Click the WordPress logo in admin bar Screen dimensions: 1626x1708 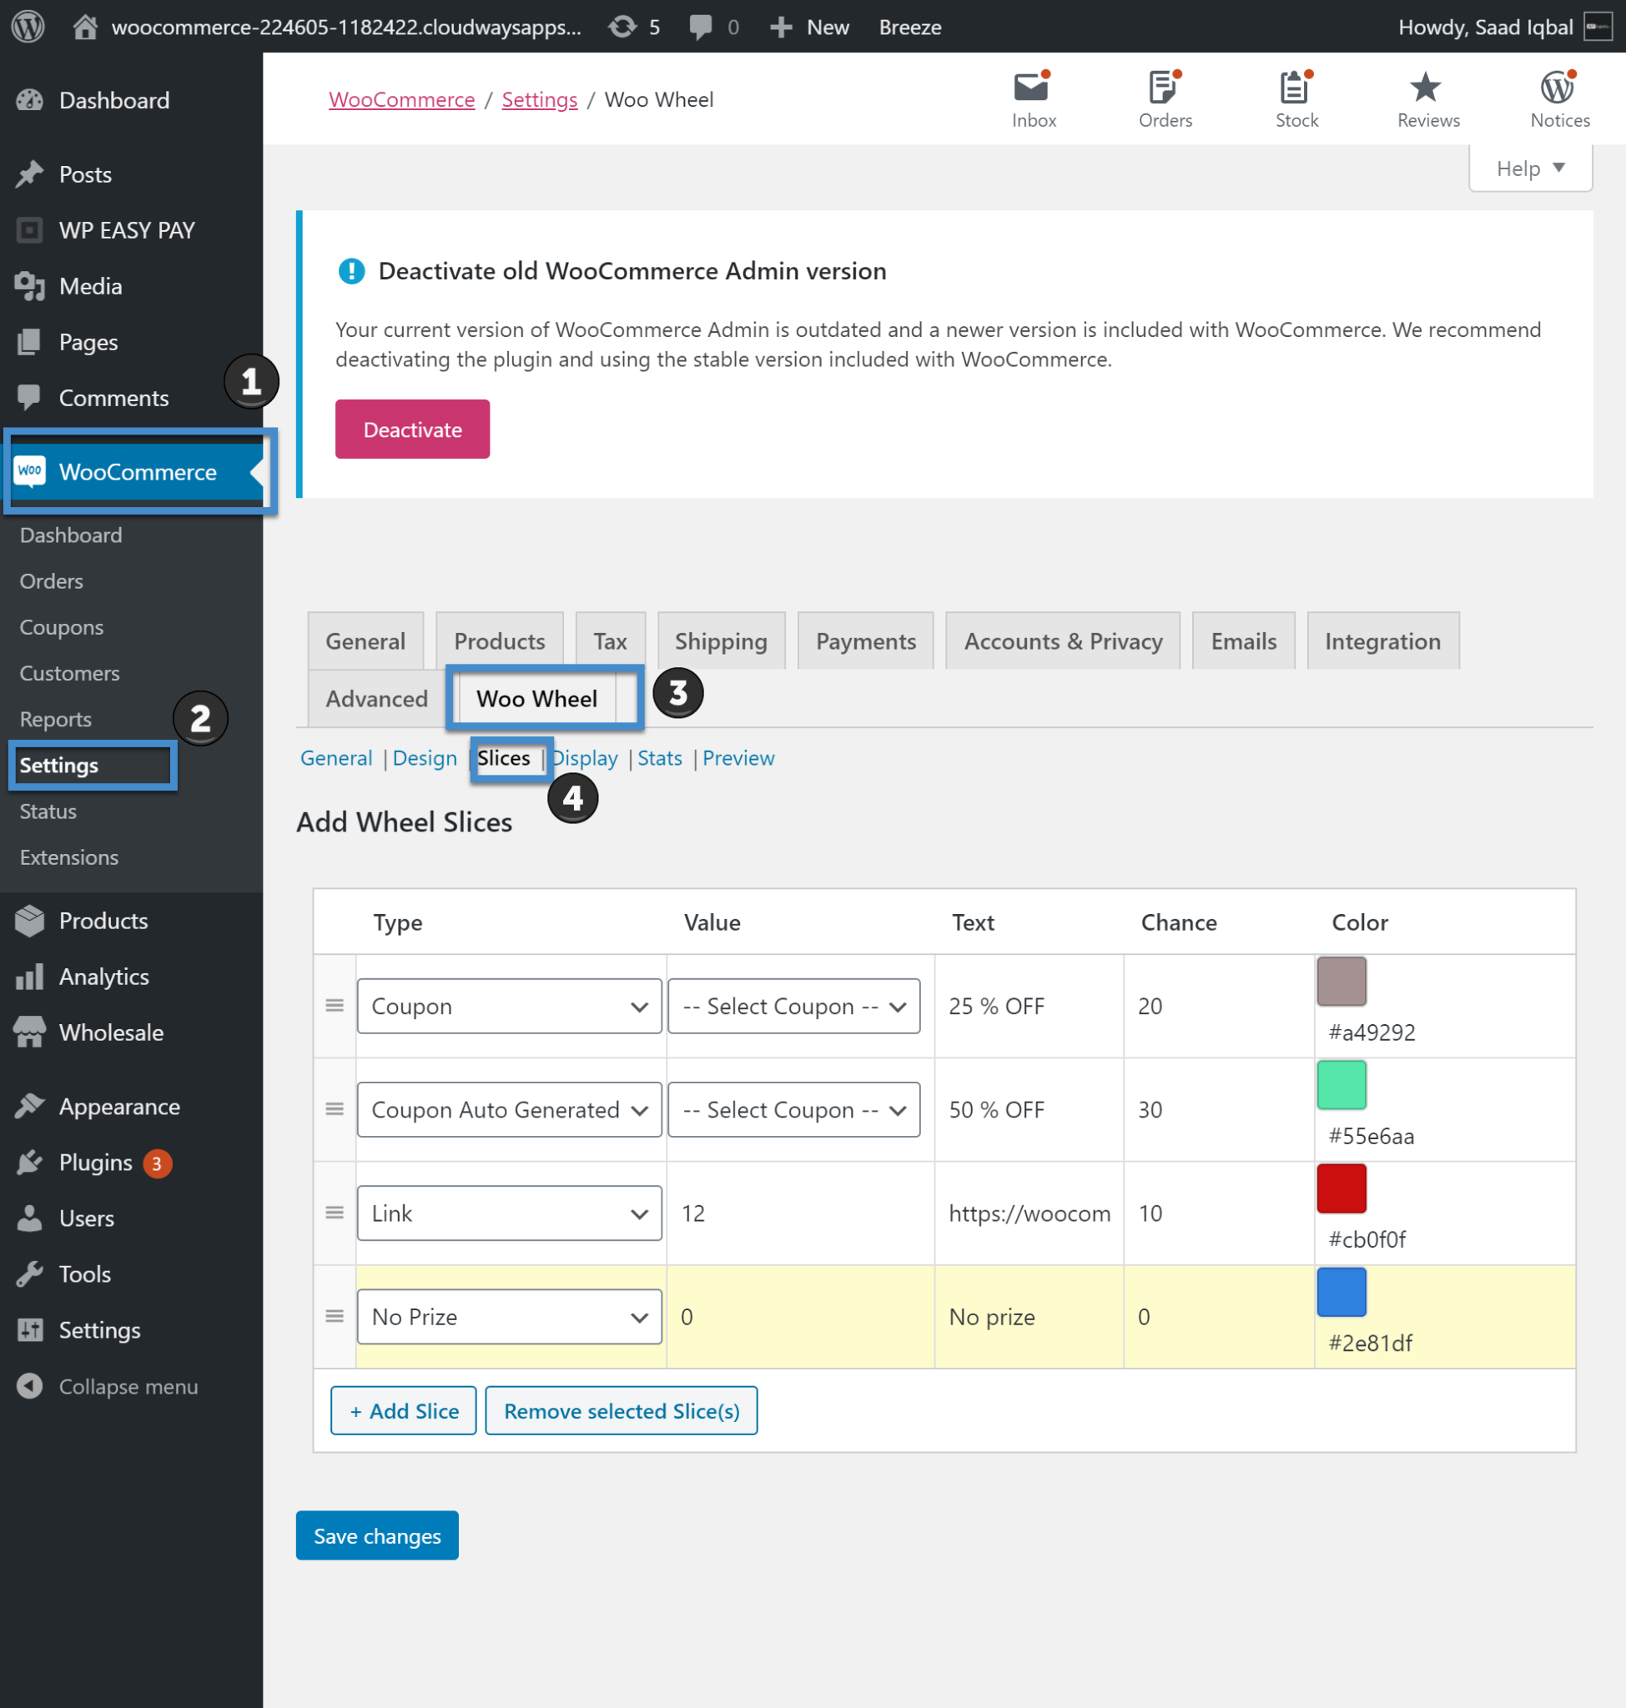click(x=28, y=26)
